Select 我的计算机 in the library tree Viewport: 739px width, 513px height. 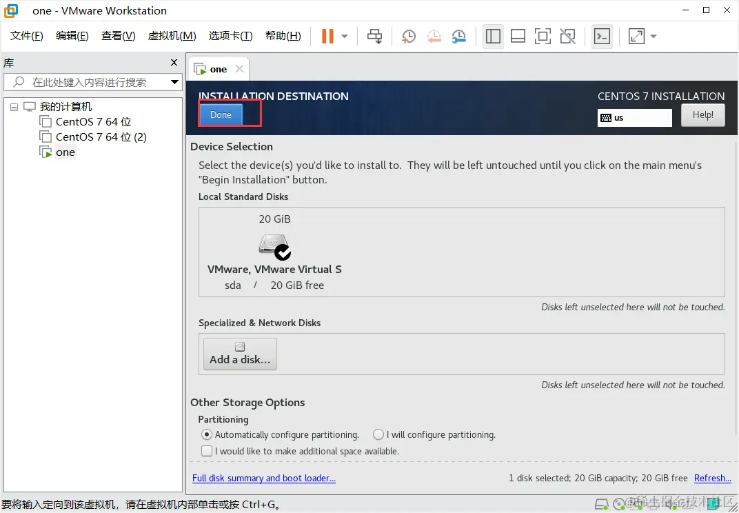(x=65, y=107)
